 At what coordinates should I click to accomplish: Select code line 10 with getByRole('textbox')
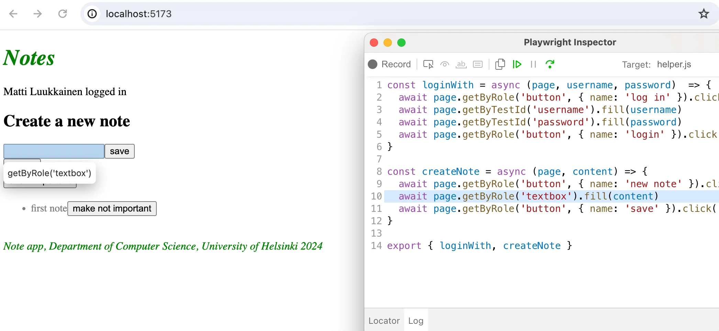[552, 196]
